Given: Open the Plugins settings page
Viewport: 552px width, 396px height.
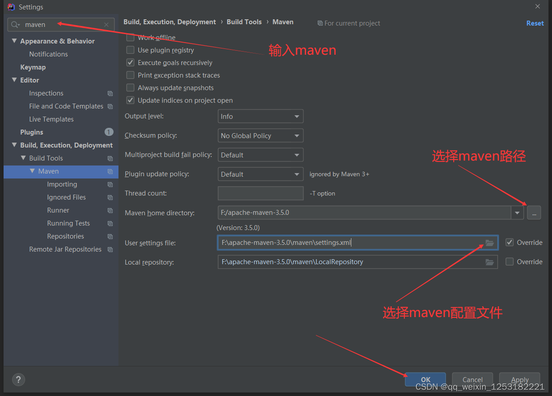Looking at the screenshot, I should pos(31,132).
